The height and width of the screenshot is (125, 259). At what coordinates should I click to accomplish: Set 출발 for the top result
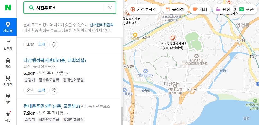coord(30,44)
